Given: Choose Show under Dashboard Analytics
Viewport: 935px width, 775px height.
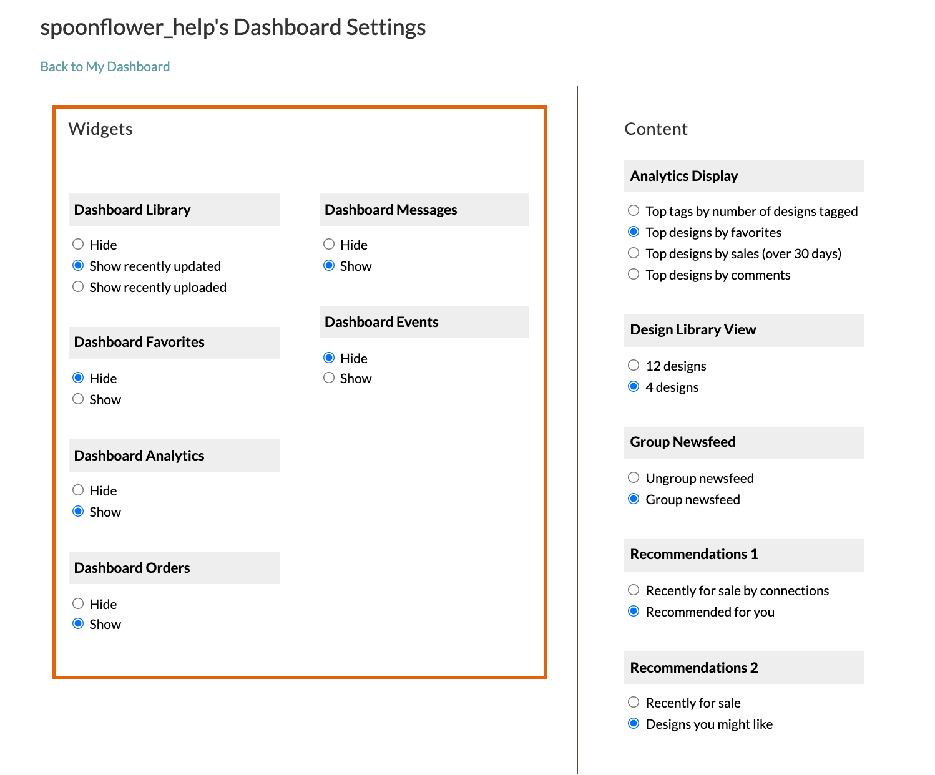Looking at the screenshot, I should tap(78, 511).
